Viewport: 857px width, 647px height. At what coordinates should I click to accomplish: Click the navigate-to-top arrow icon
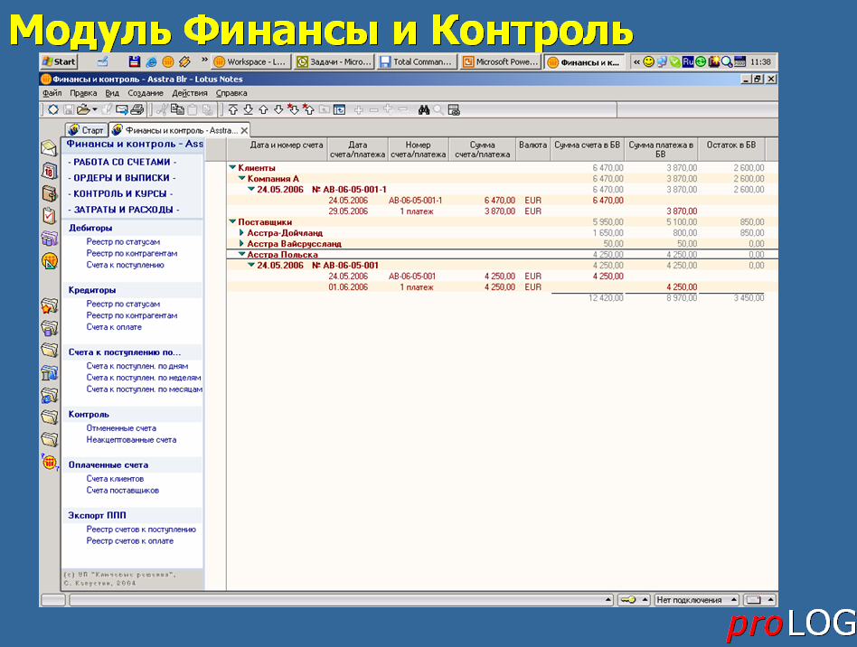click(x=233, y=110)
